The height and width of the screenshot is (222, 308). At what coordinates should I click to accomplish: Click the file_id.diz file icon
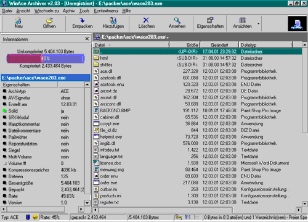click(96, 130)
